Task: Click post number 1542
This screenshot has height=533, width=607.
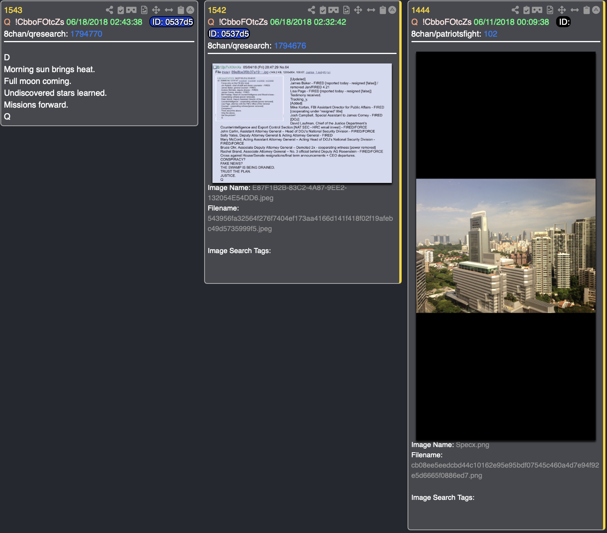Action: coord(217,10)
